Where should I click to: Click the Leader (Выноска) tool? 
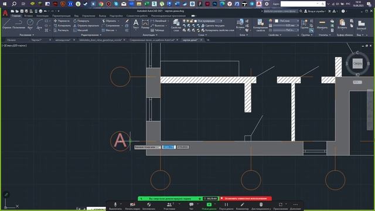(158, 26)
